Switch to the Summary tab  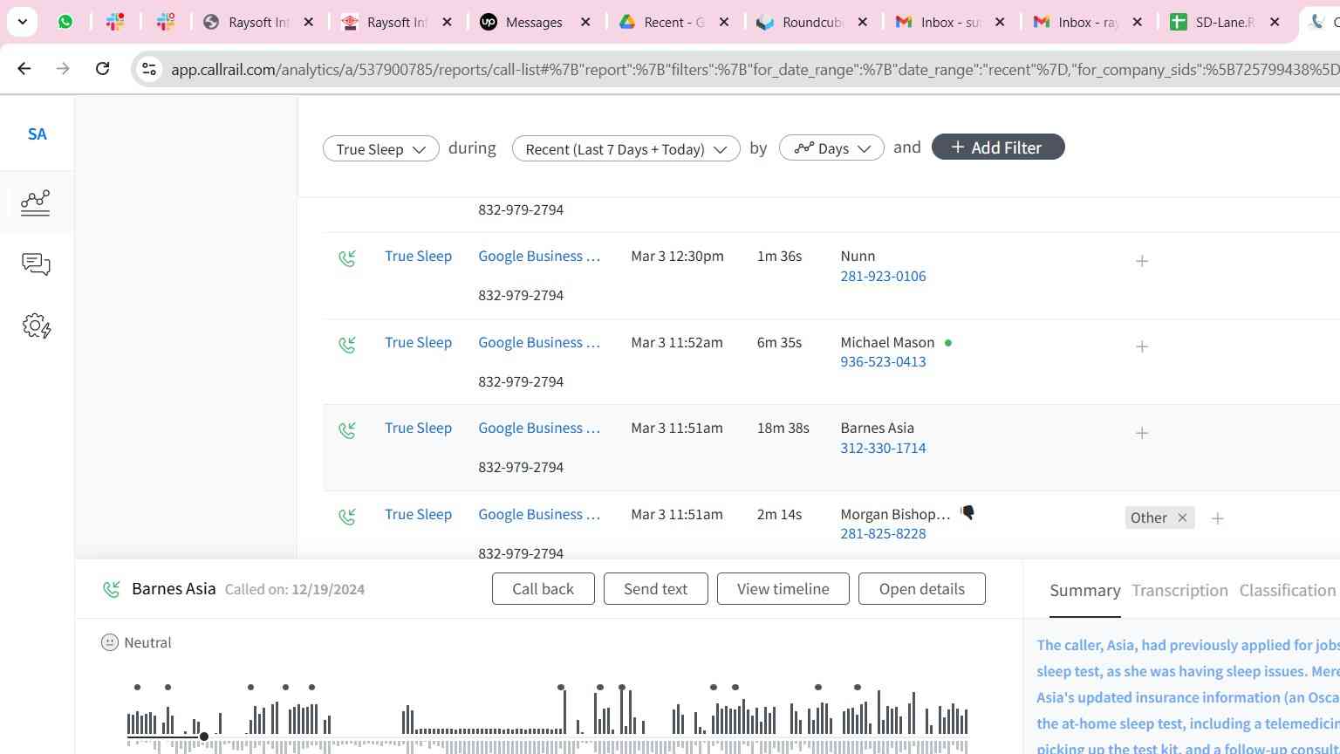1085,591
